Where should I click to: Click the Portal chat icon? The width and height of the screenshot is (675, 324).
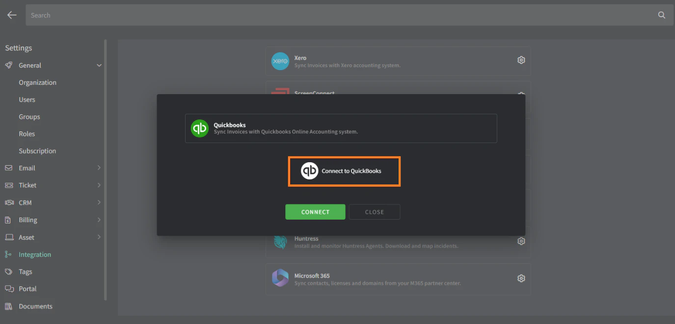pos(9,289)
